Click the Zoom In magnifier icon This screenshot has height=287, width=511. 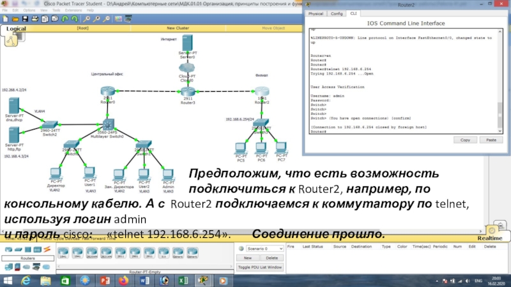tap(87, 19)
